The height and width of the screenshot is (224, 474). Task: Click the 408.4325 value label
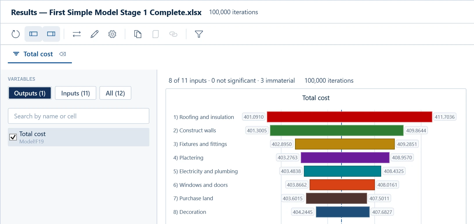[394, 171]
